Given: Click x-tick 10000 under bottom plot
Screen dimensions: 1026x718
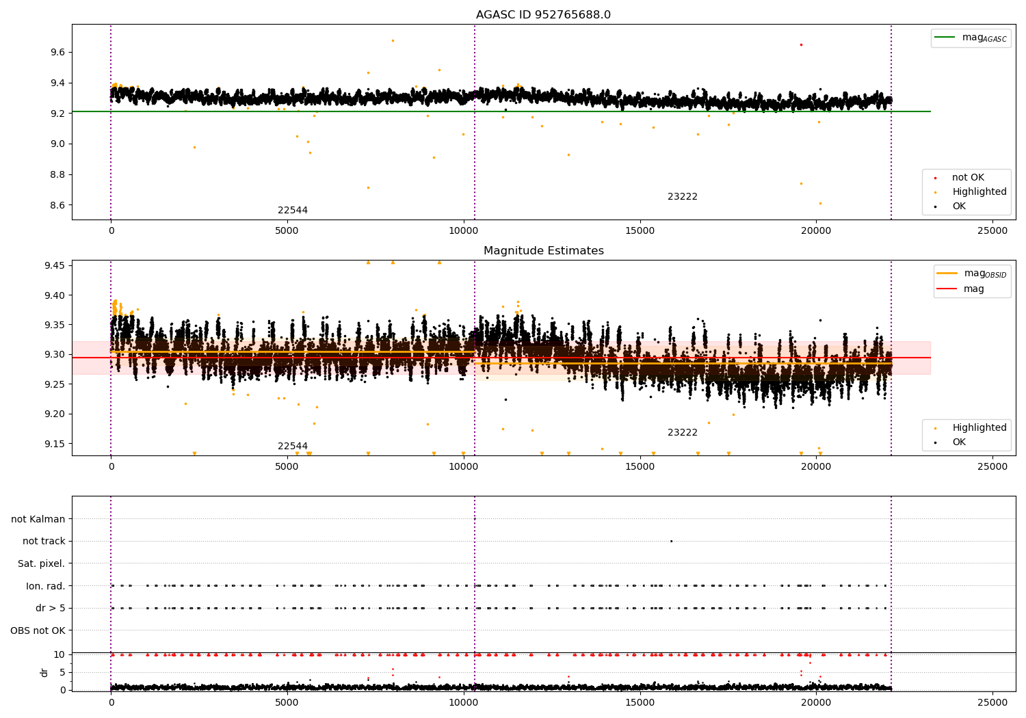Looking at the screenshot, I should (x=464, y=702).
